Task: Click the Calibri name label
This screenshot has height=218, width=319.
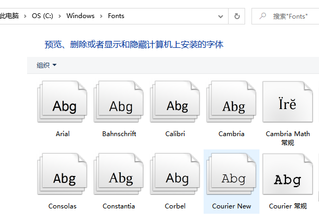Action: point(175,134)
